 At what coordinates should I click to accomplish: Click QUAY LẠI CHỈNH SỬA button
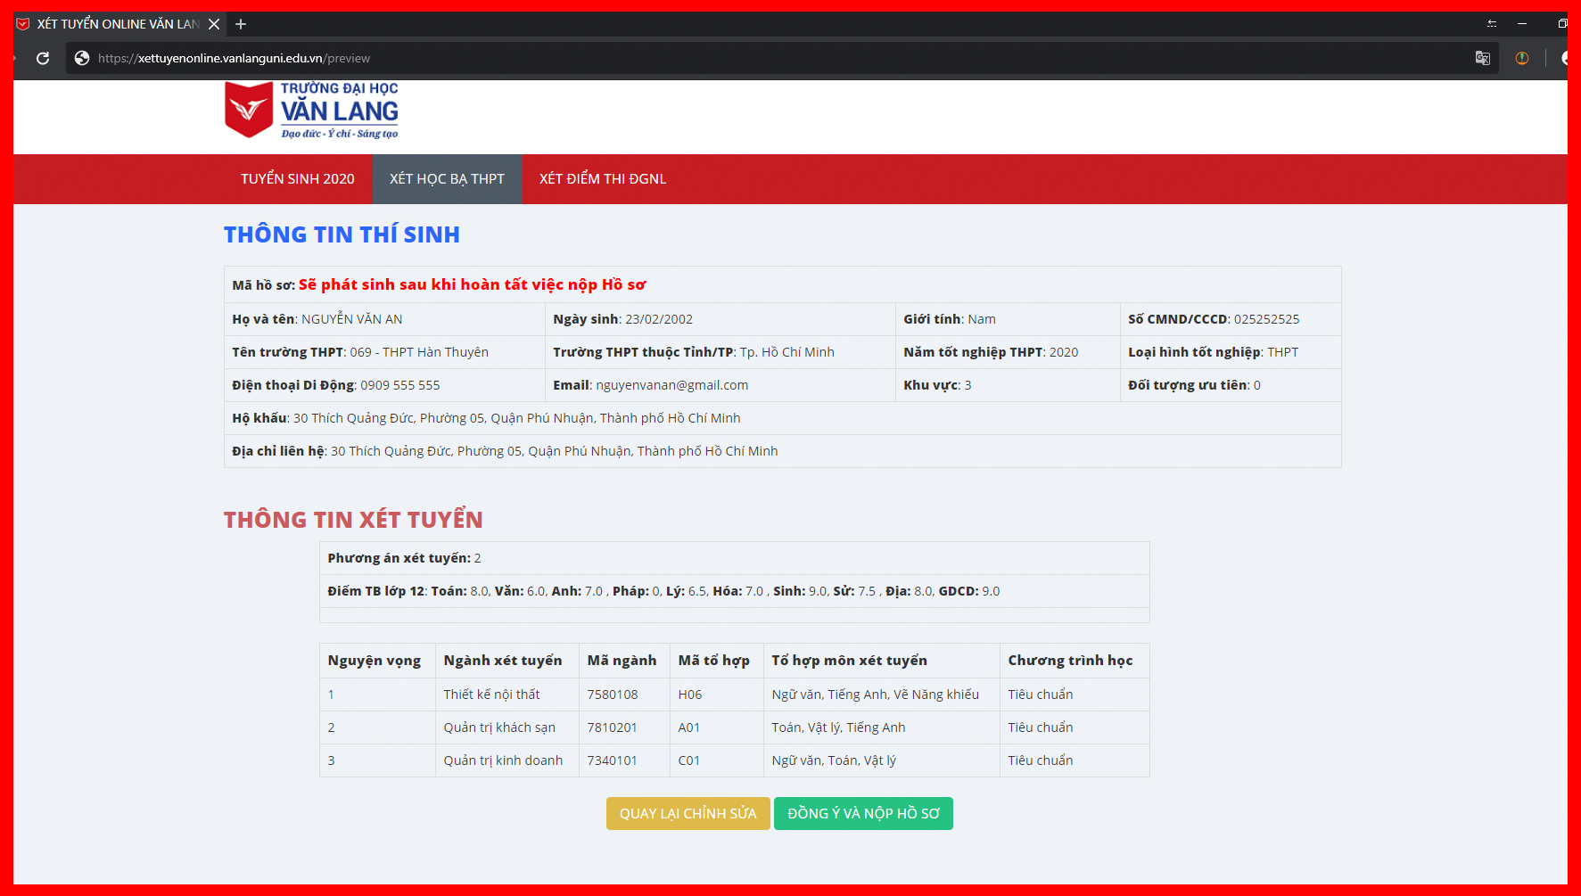(x=688, y=813)
